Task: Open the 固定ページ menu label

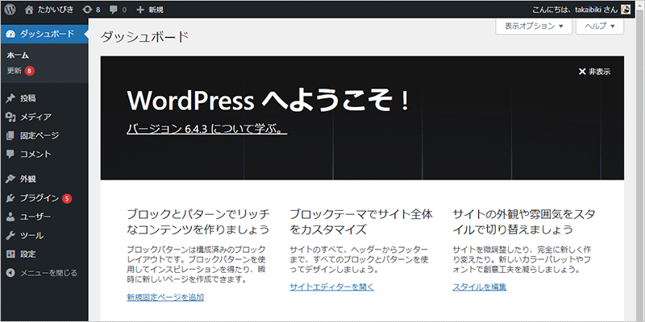Action: pyautogui.click(x=40, y=135)
